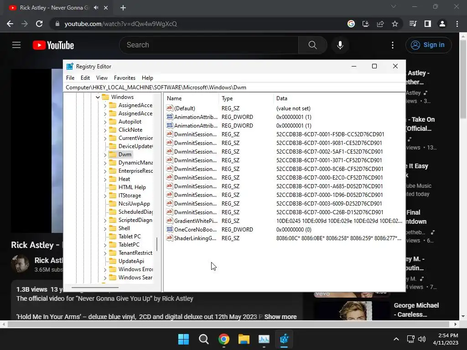Open Chrome profile icon
The image size is (467, 350).
(442, 24)
